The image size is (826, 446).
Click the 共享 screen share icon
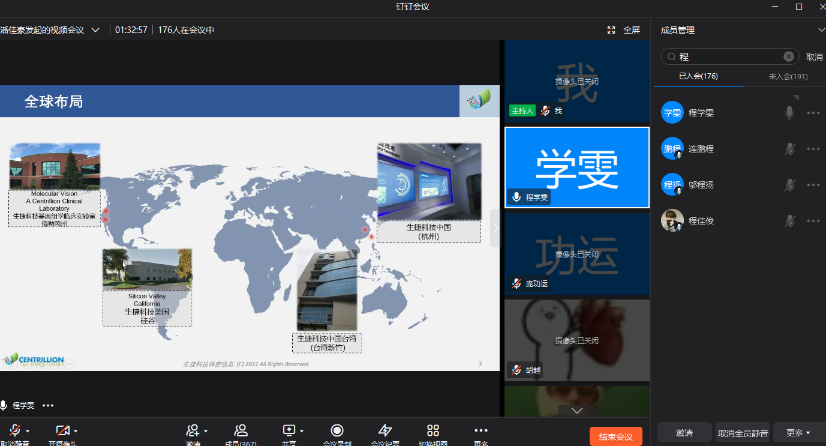[x=289, y=430]
